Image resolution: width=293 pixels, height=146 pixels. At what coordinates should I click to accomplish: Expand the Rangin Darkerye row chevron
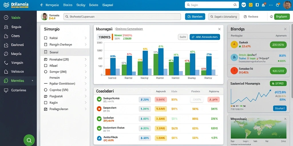[86, 44]
